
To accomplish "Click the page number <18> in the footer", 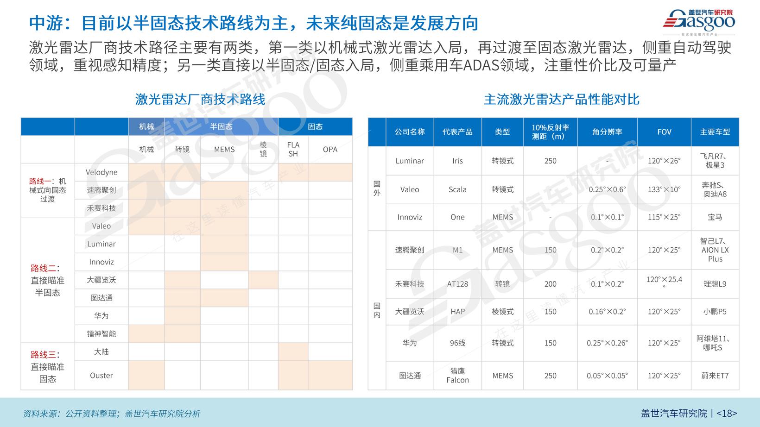I will click(x=727, y=413).
